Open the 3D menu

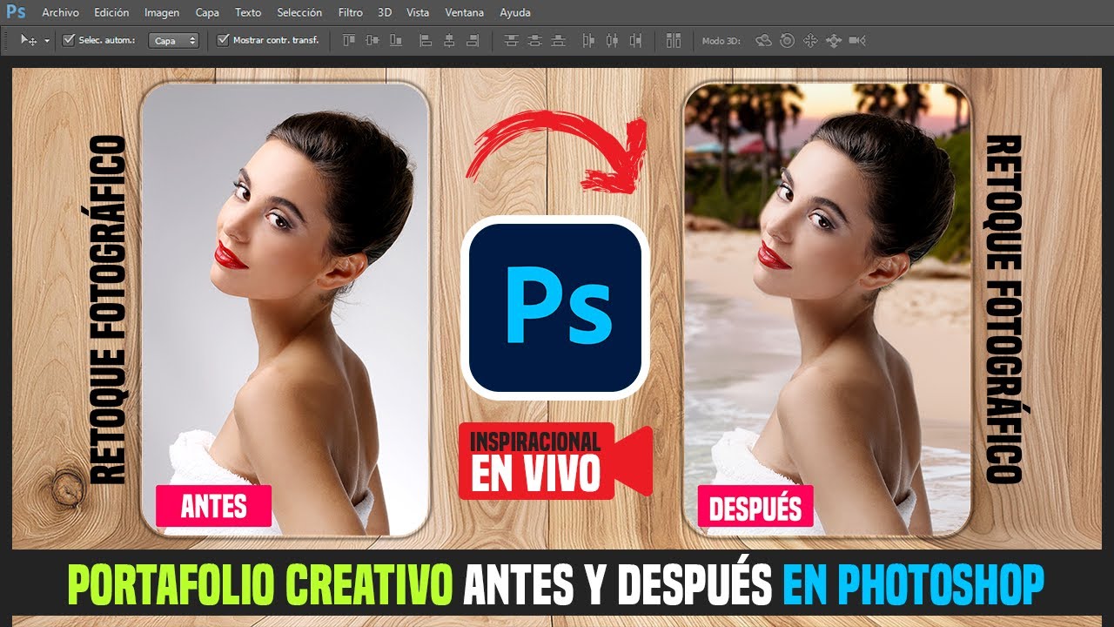pos(385,13)
